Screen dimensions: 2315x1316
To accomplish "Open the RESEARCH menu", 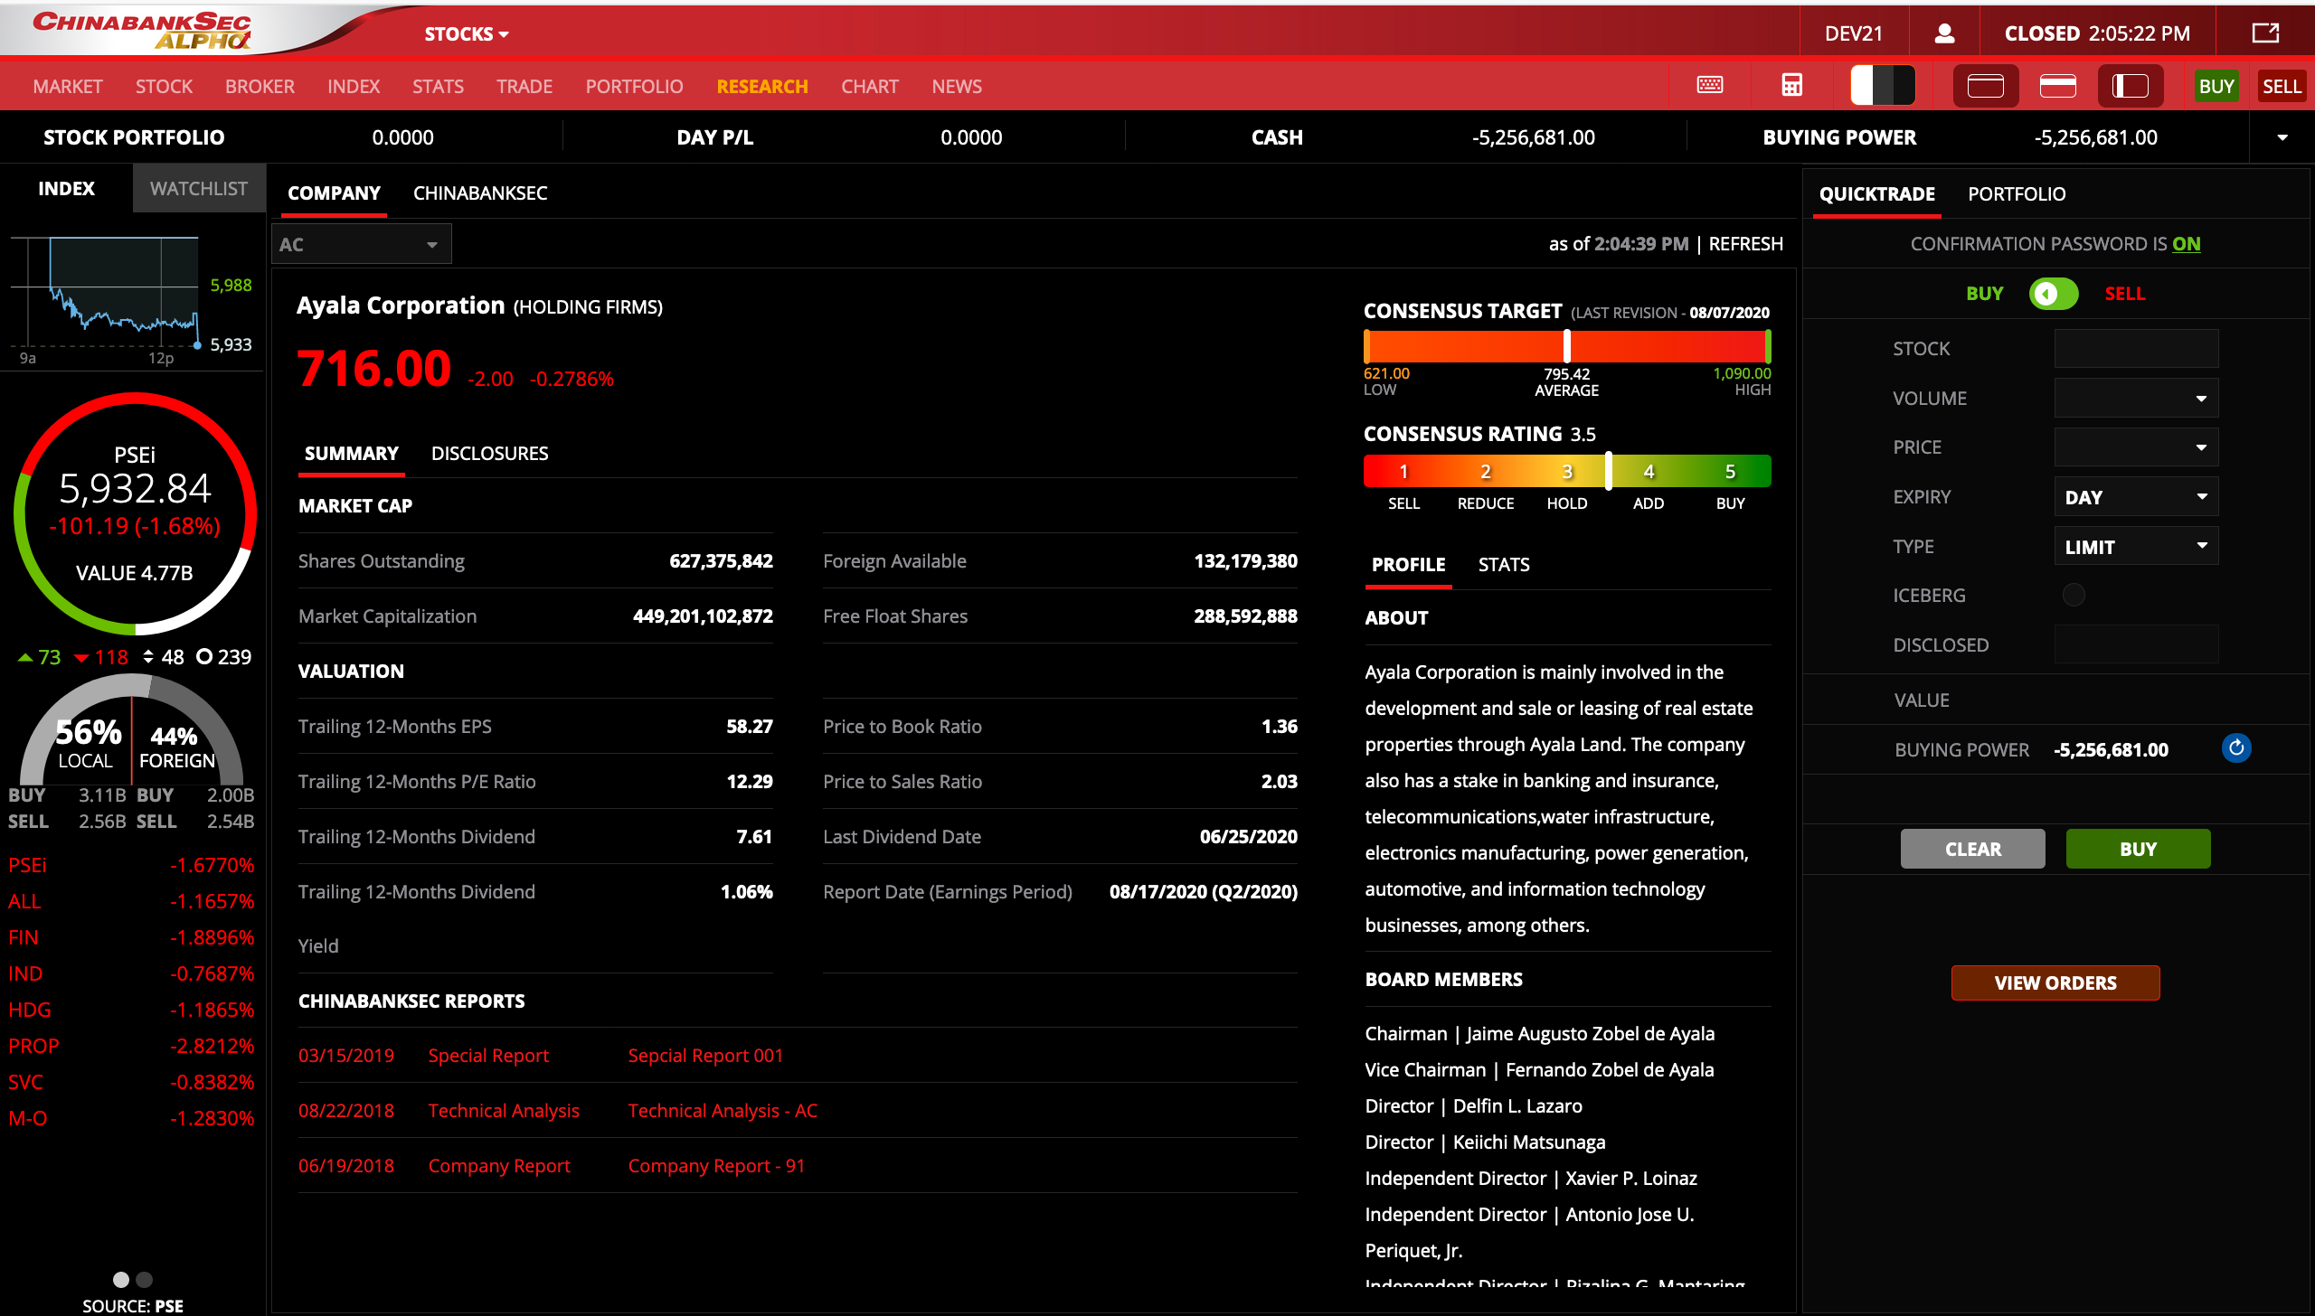I will point(762,87).
